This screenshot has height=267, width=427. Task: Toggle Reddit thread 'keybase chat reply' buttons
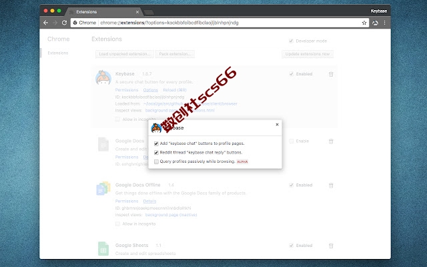point(156,153)
